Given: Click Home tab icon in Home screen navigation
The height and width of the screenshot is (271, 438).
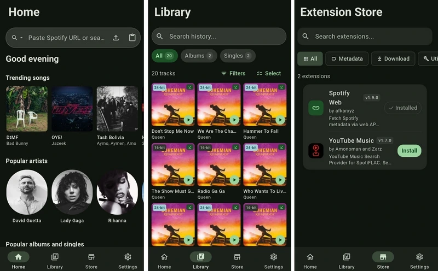Looking at the screenshot, I should (x=19, y=257).
